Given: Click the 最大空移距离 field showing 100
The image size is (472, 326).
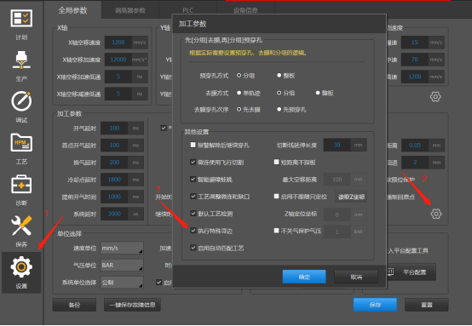Looking at the screenshot, I should point(337,180).
